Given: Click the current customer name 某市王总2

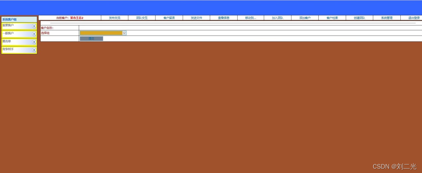Looking at the screenshot, I should (77, 18).
